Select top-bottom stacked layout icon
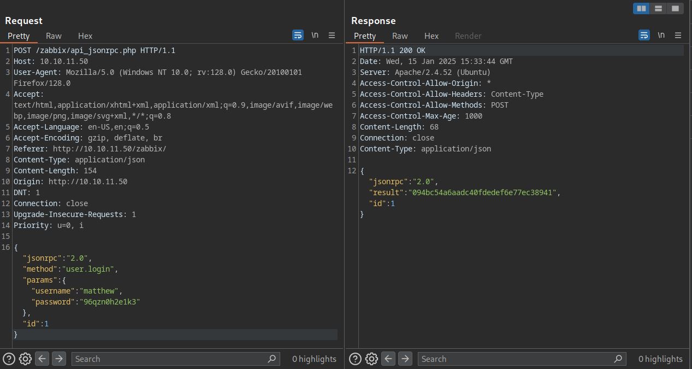Viewport: 692px width, 369px height. coord(658,8)
